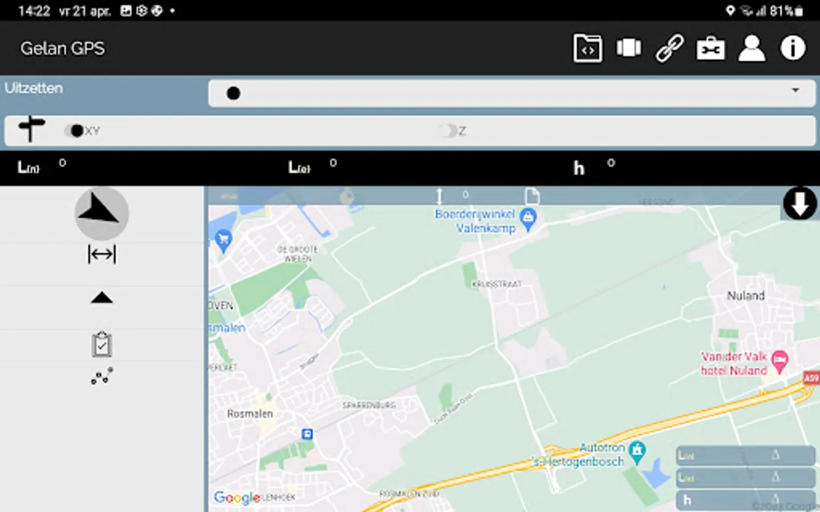The image size is (820, 512).
Task: Open the code file icon in header
Action: click(588, 48)
